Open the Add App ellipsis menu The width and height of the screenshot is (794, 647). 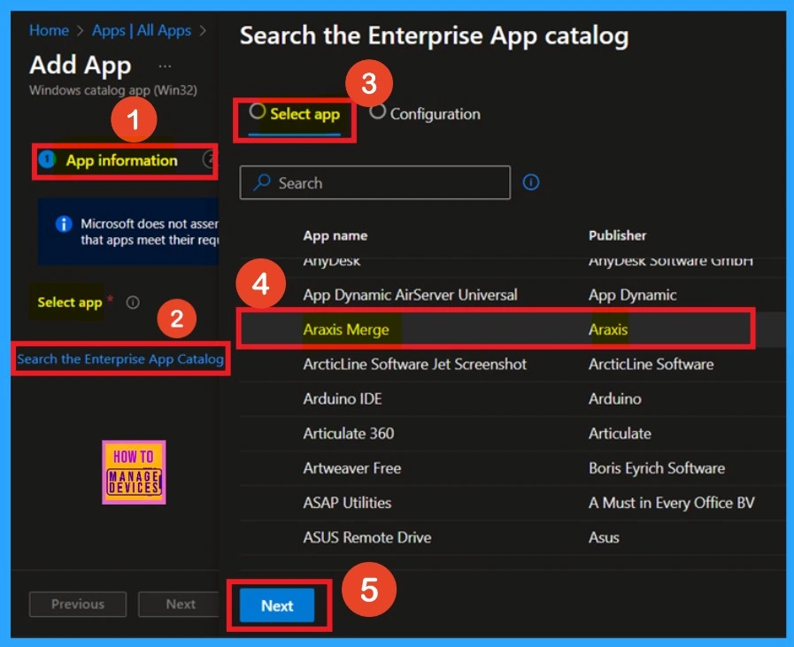pyautogui.click(x=165, y=65)
